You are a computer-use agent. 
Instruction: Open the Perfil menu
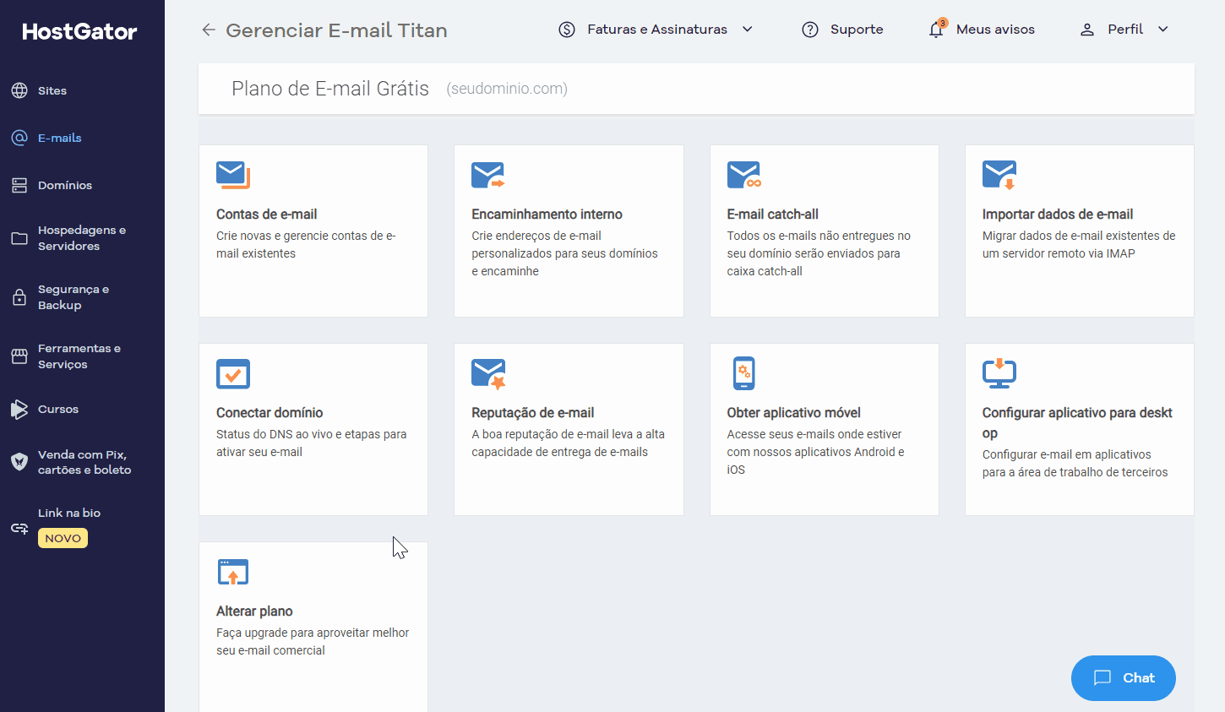coord(1124,30)
